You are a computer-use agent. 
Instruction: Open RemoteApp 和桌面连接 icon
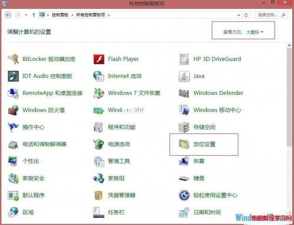pos(13,93)
